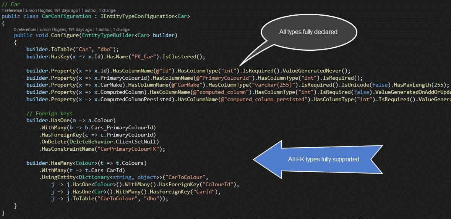Click the UsingEntity method name
The width and height of the screenshot is (451, 219).
point(59,177)
